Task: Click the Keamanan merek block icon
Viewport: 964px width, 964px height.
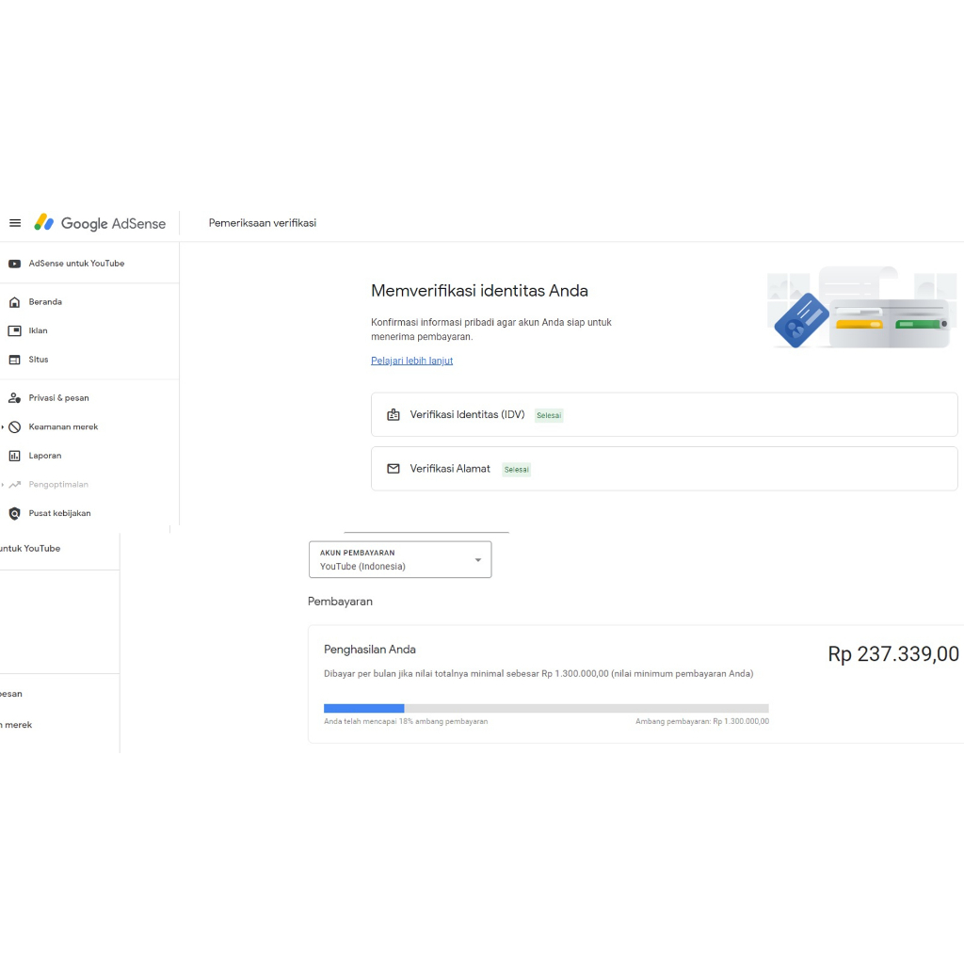Action: point(15,427)
